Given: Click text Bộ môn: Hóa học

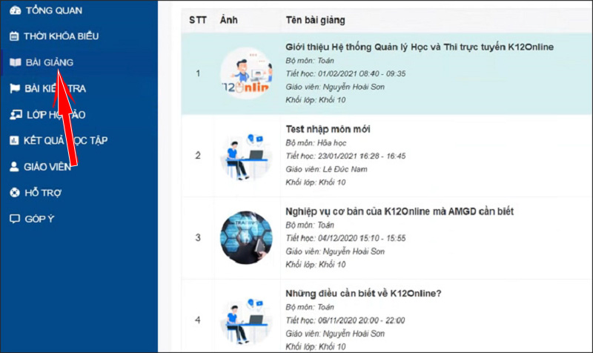Looking at the screenshot, I should [316, 143].
